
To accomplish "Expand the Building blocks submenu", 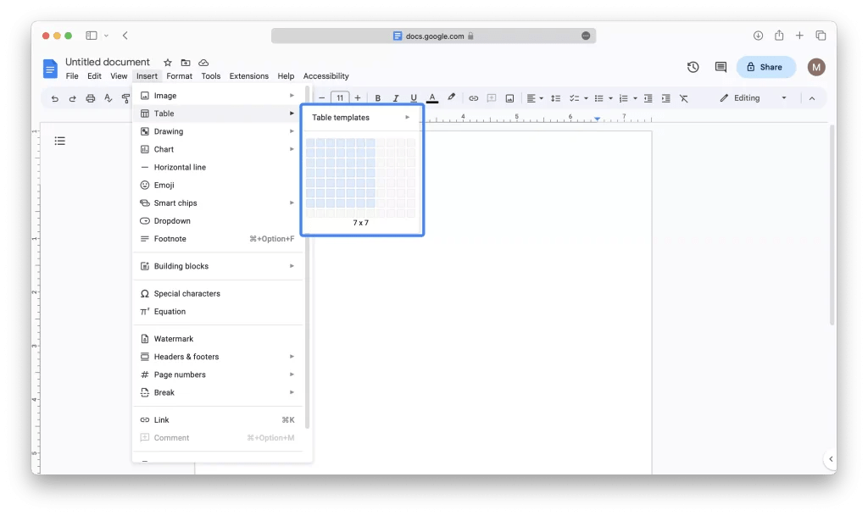I will 218,266.
